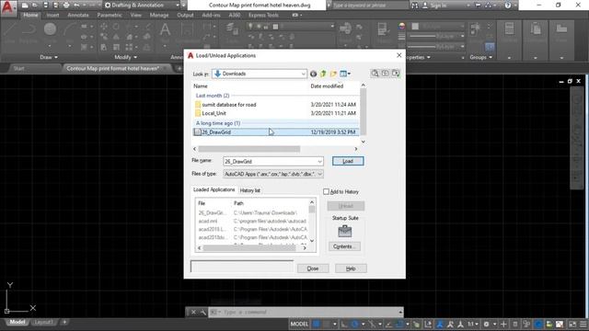
Task: Click the object color wheel in Properties panel
Action: pos(402,26)
